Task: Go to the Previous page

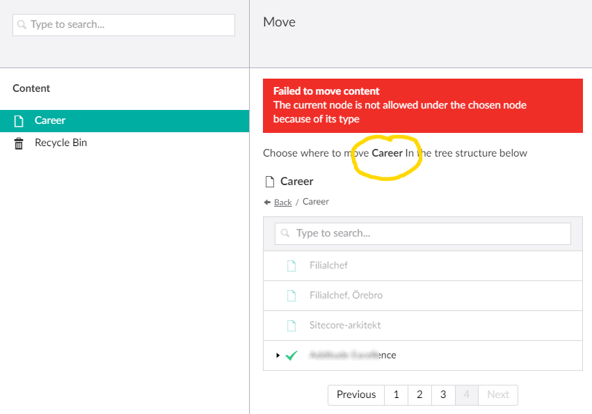Action: pyautogui.click(x=355, y=395)
